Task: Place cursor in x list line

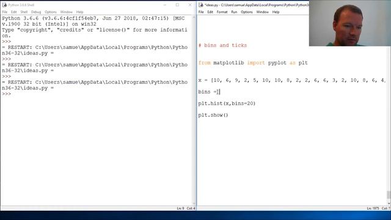Action: (292, 80)
